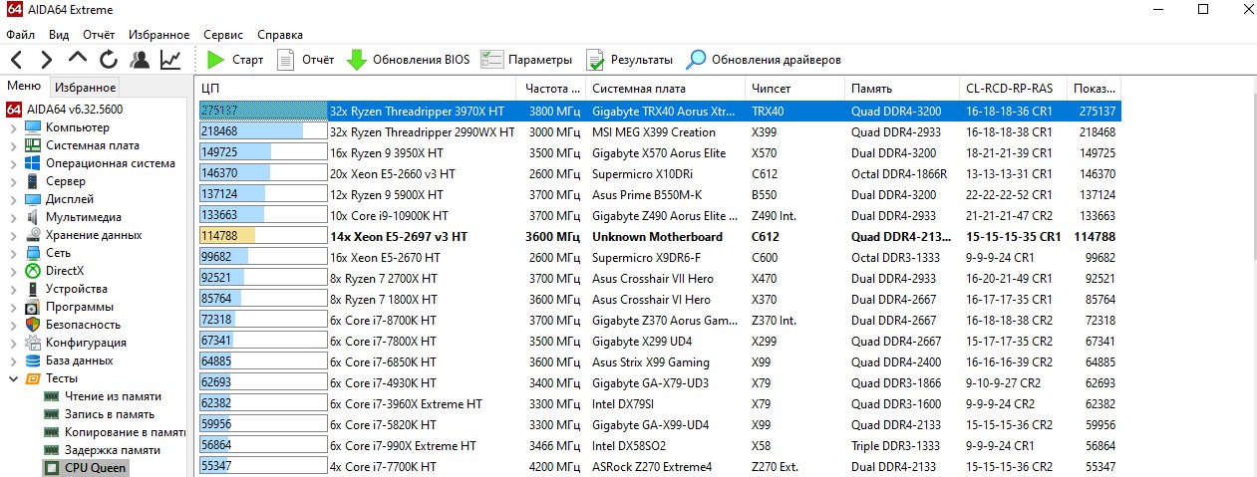Sort by Системная плата column header
This screenshot has height=477, width=1257.
pyautogui.click(x=665, y=88)
